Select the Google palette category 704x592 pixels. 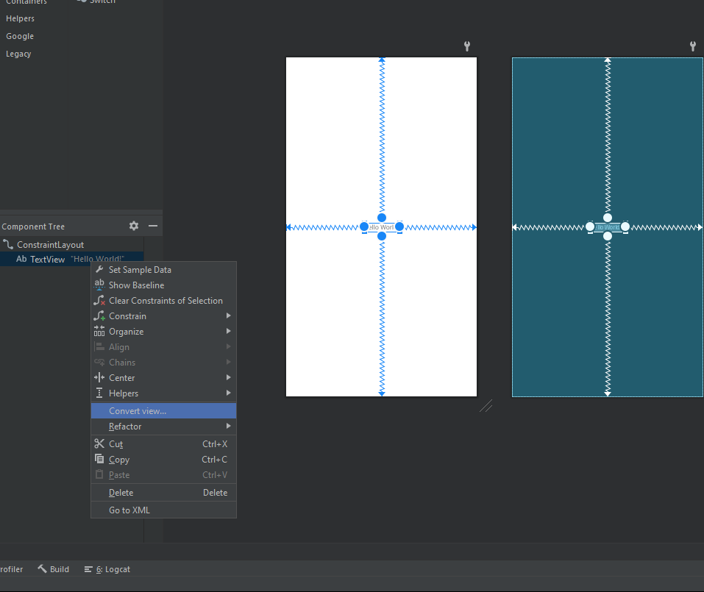coord(20,36)
